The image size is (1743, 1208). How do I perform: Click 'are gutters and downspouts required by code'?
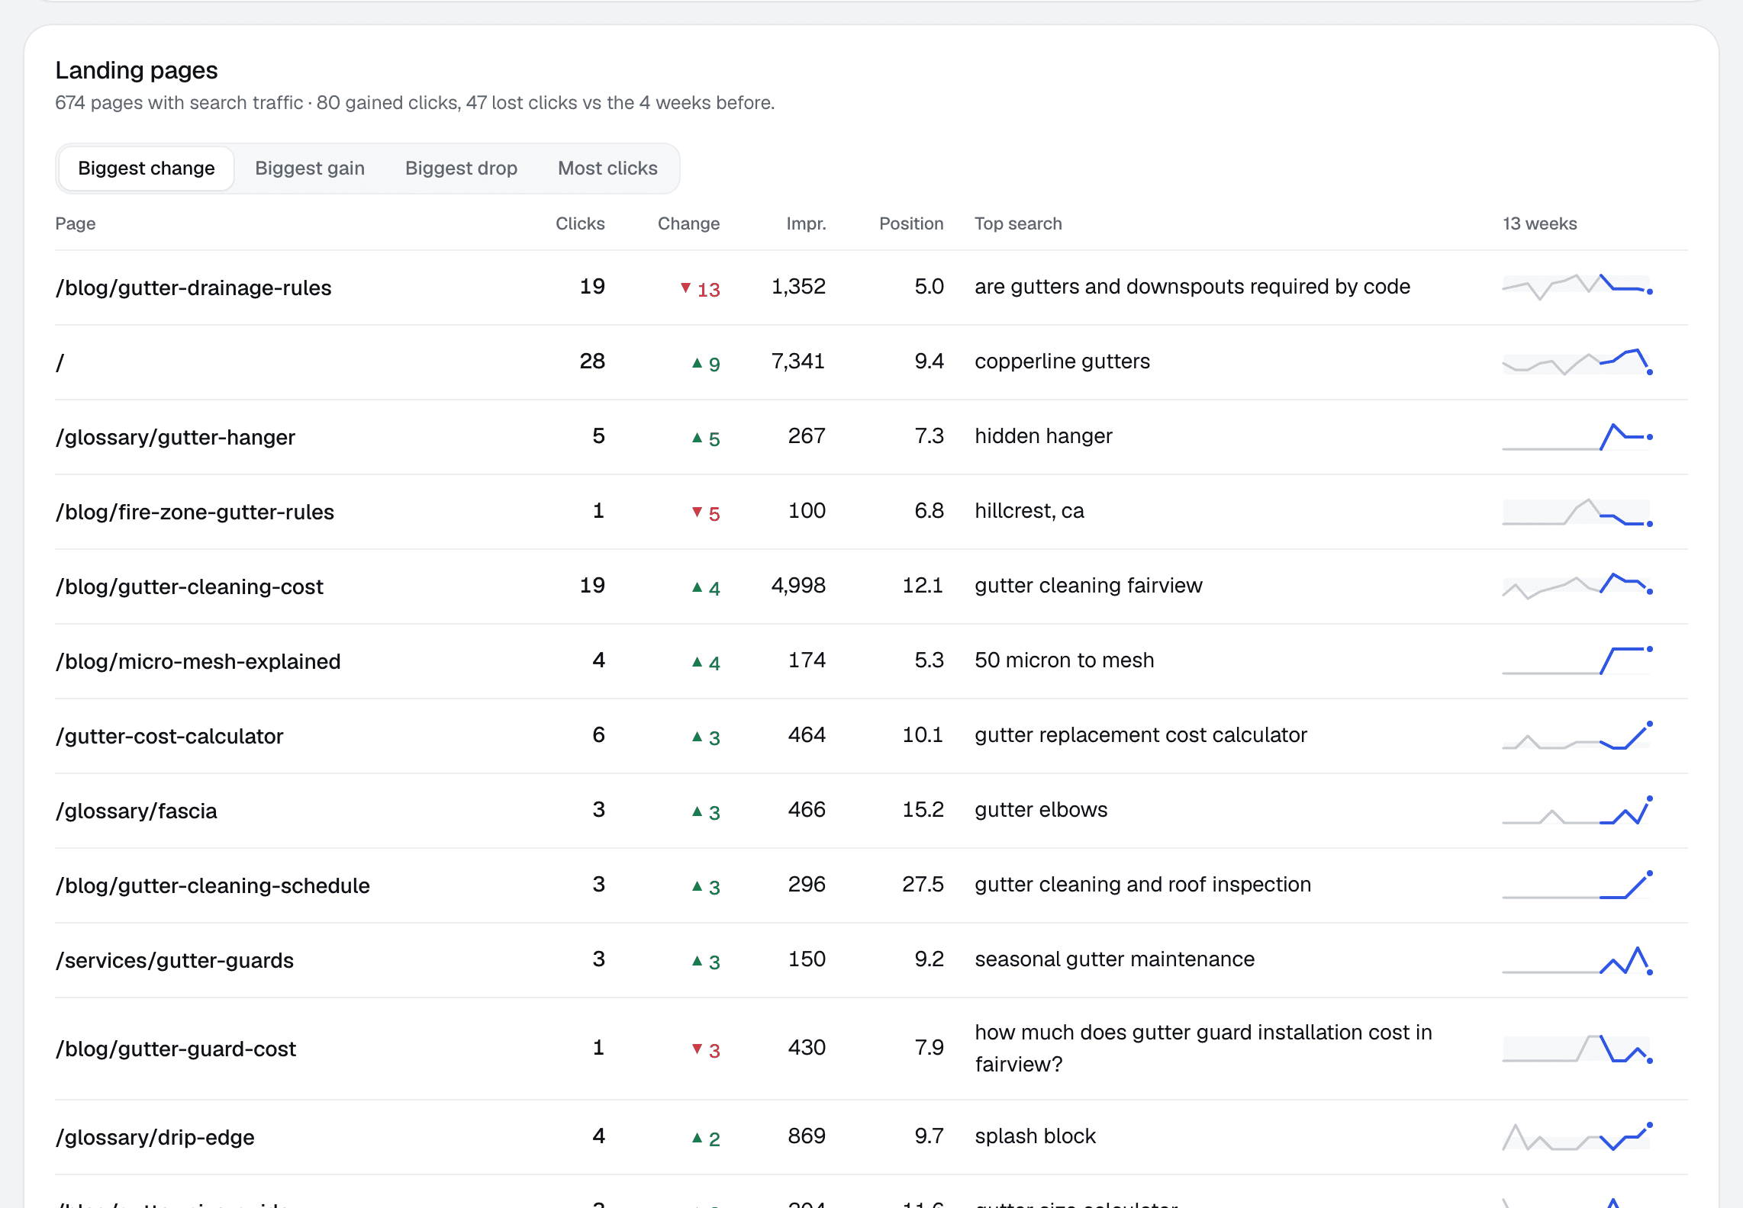coord(1192,286)
